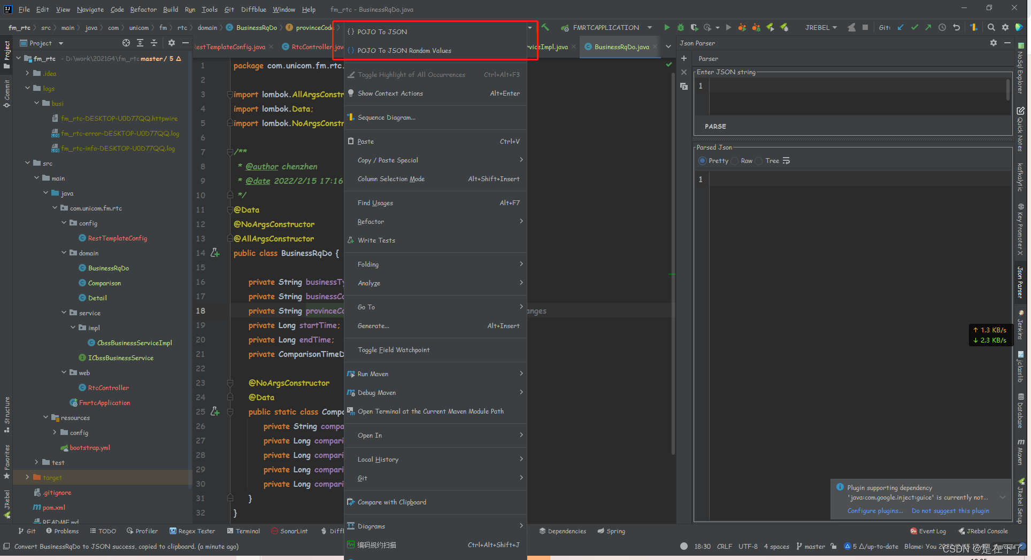Viewport: 1031px width, 560px height.
Task: Toggle soft-wrap icon next to Tree option
Action: click(786, 161)
